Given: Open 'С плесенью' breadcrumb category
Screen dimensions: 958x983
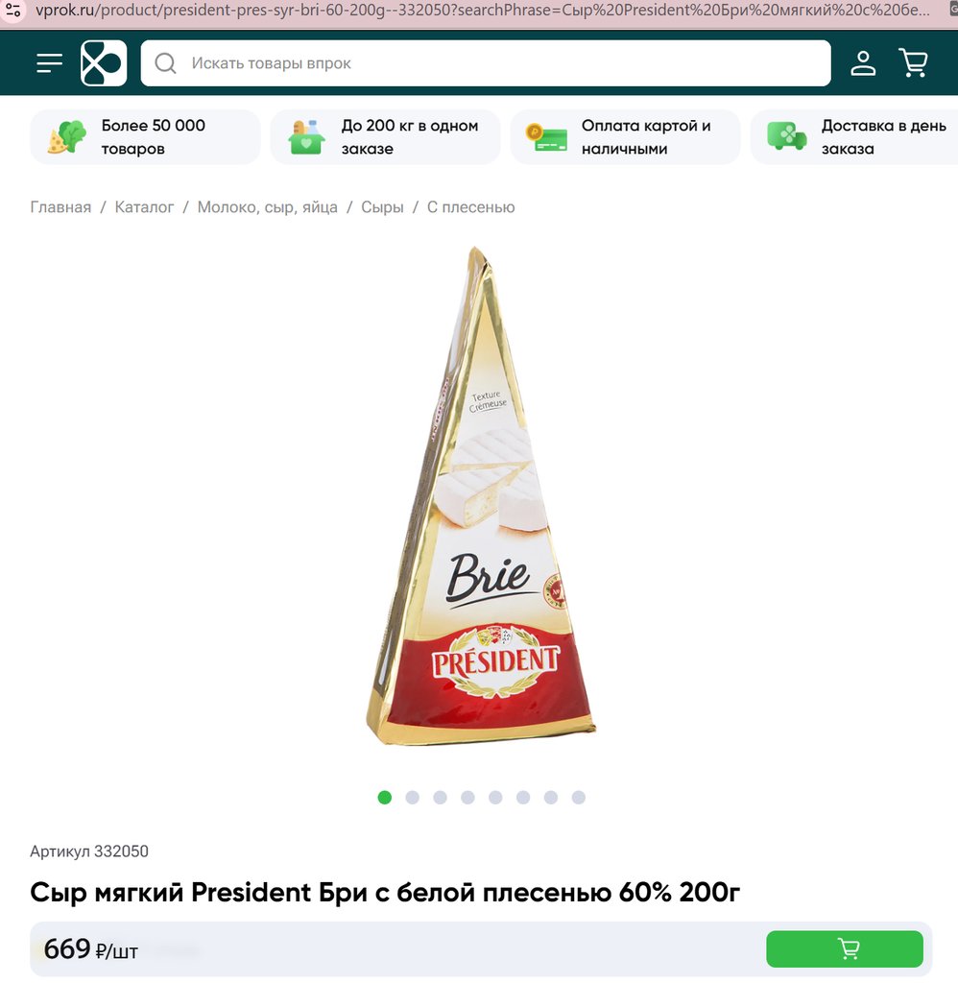Looking at the screenshot, I should pyautogui.click(x=471, y=207).
